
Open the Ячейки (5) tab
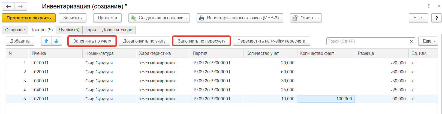coord(69,30)
